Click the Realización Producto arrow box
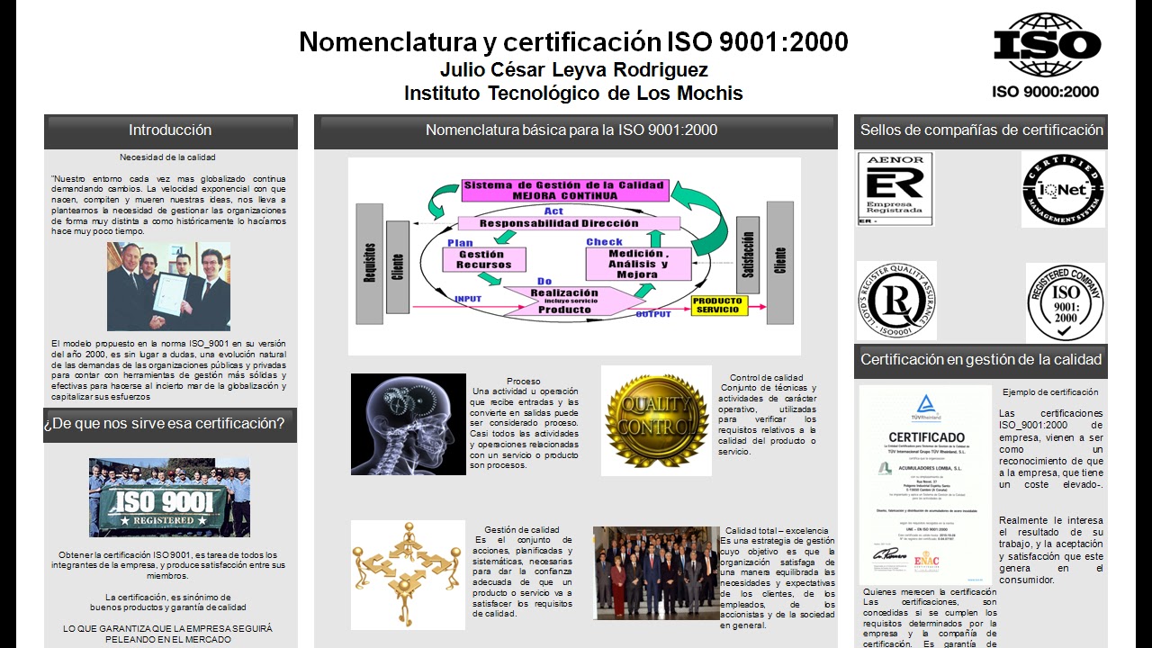Screen dimensions: 1152x648 565,301
